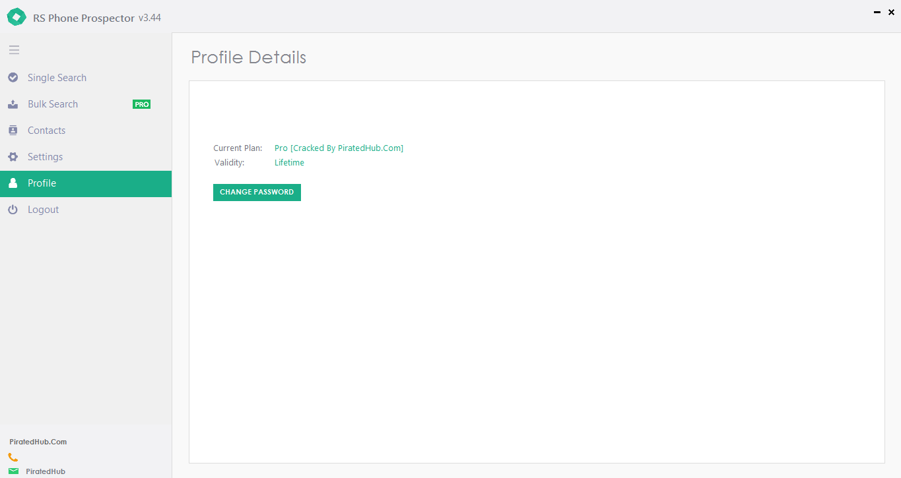Click the Contacts address book icon
The image size is (901, 478).
point(13,131)
